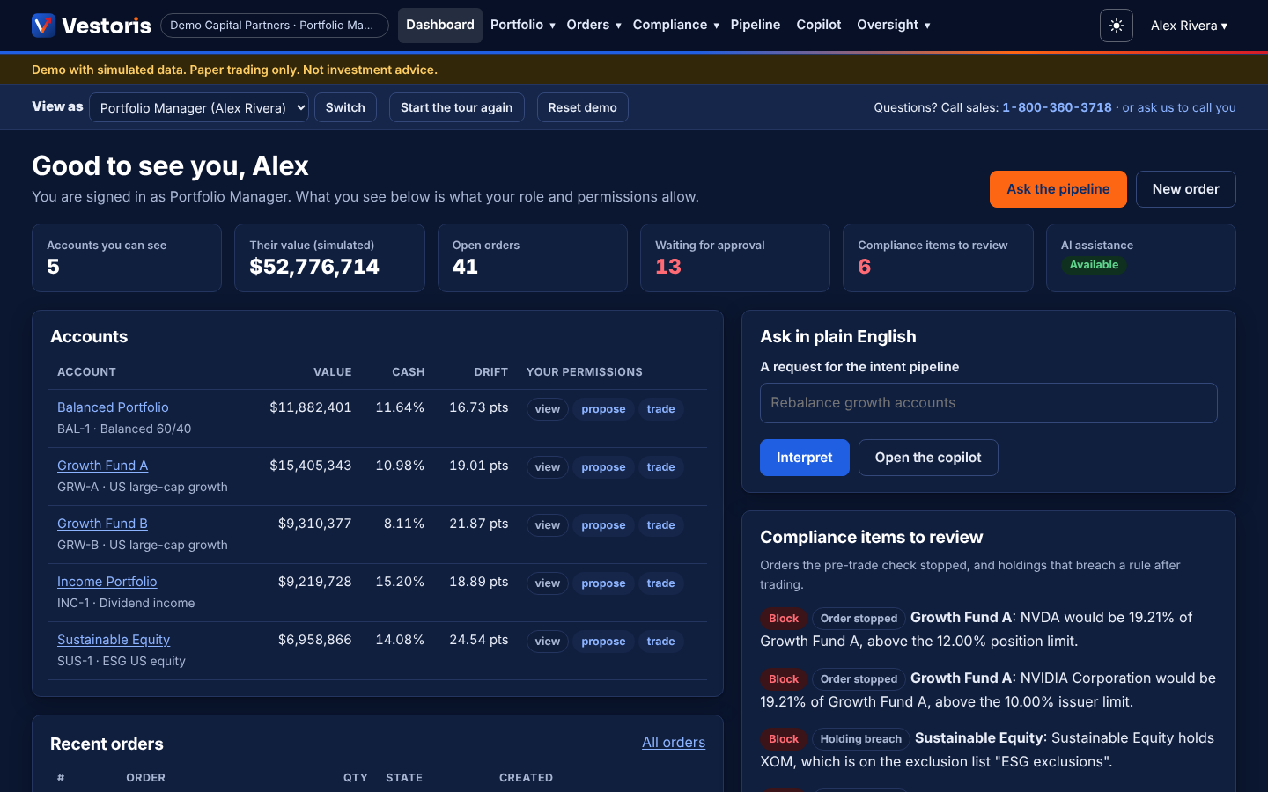Viewport: 1268px width, 792px height.
Task: Click the intent pipeline request input field
Action: tap(989, 403)
